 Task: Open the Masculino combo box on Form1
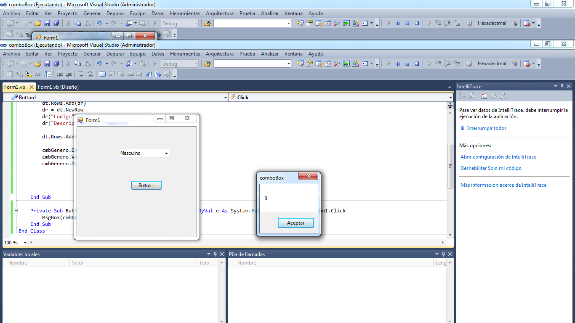[167, 153]
